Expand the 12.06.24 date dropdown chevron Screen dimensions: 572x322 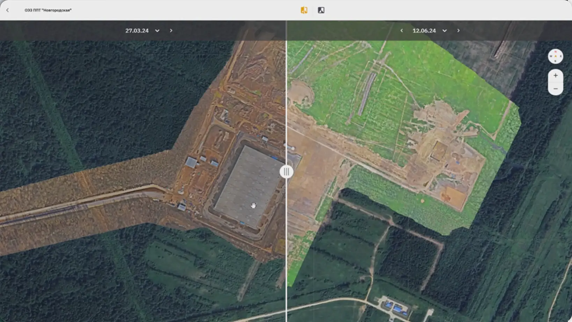[444, 31]
